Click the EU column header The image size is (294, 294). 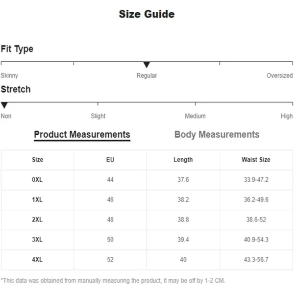click(110, 160)
